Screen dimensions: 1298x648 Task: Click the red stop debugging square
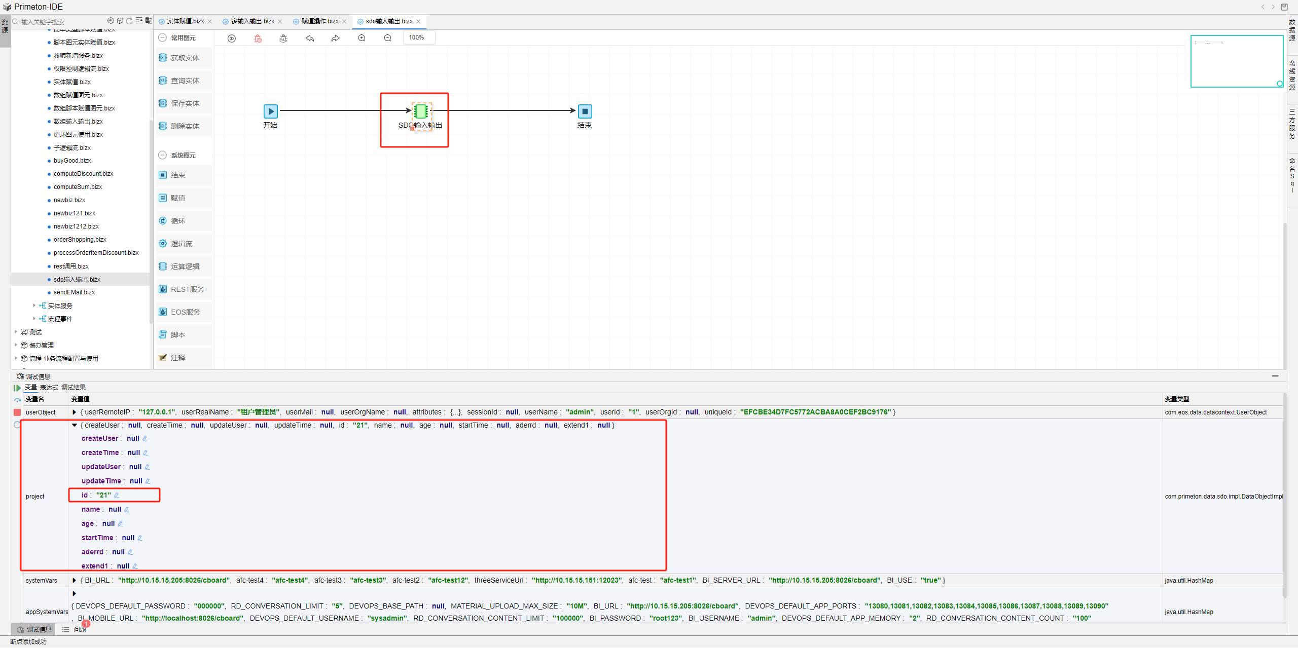pyautogui.click(x=17, y=412)
